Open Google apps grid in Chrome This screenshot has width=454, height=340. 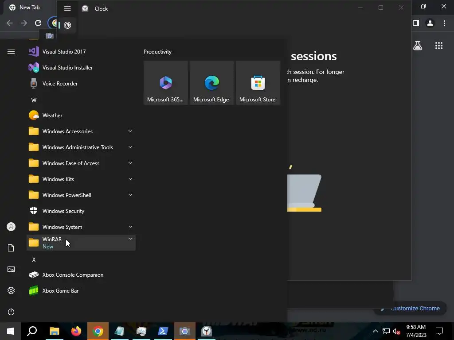(439, 46)
